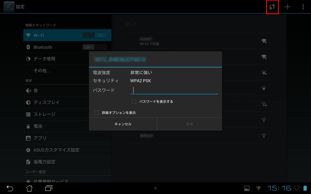The width and height of the screenshot is (311, 194).
Task: Click the キャンセル button
Action: 123,124
